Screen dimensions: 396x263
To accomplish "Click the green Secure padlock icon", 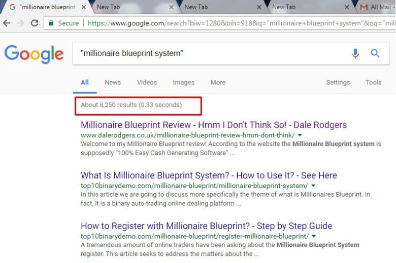I will pyautogui.click(x=51, y=23).
